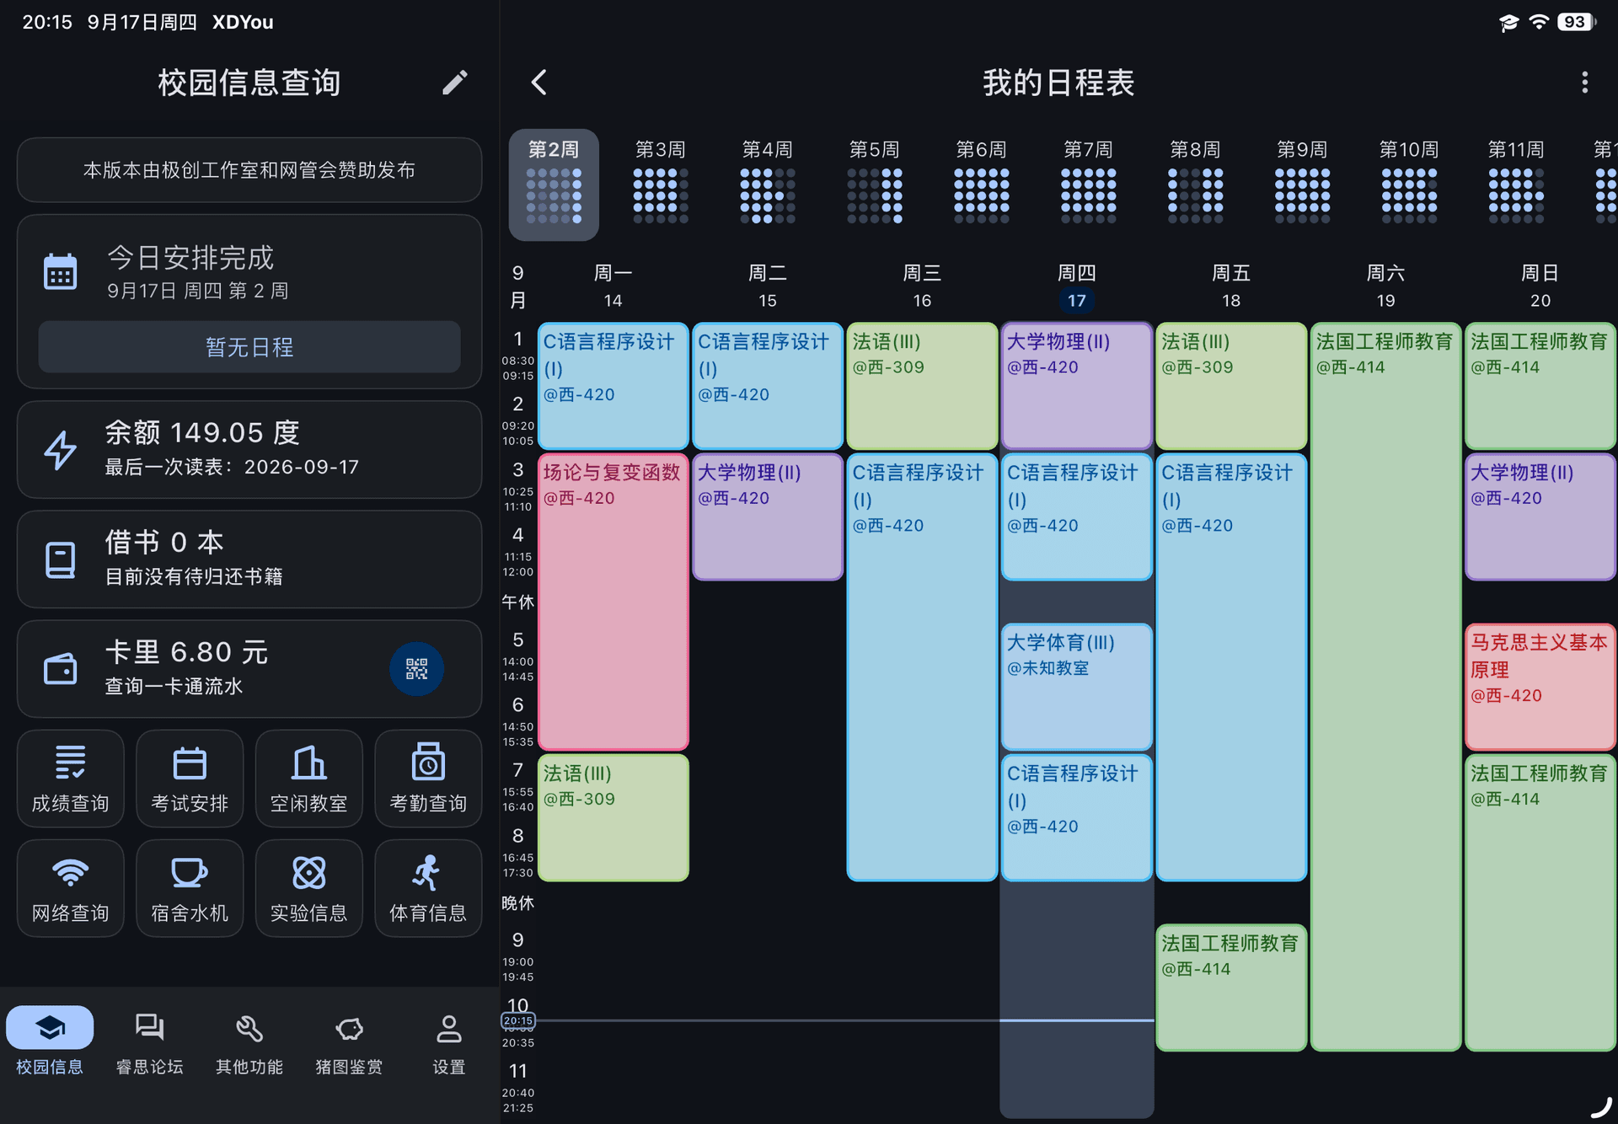Screen dimensions: 1618x1124
Task: Open Wednesday's 法语(III) morning class
Action: [x=922, y=385]
